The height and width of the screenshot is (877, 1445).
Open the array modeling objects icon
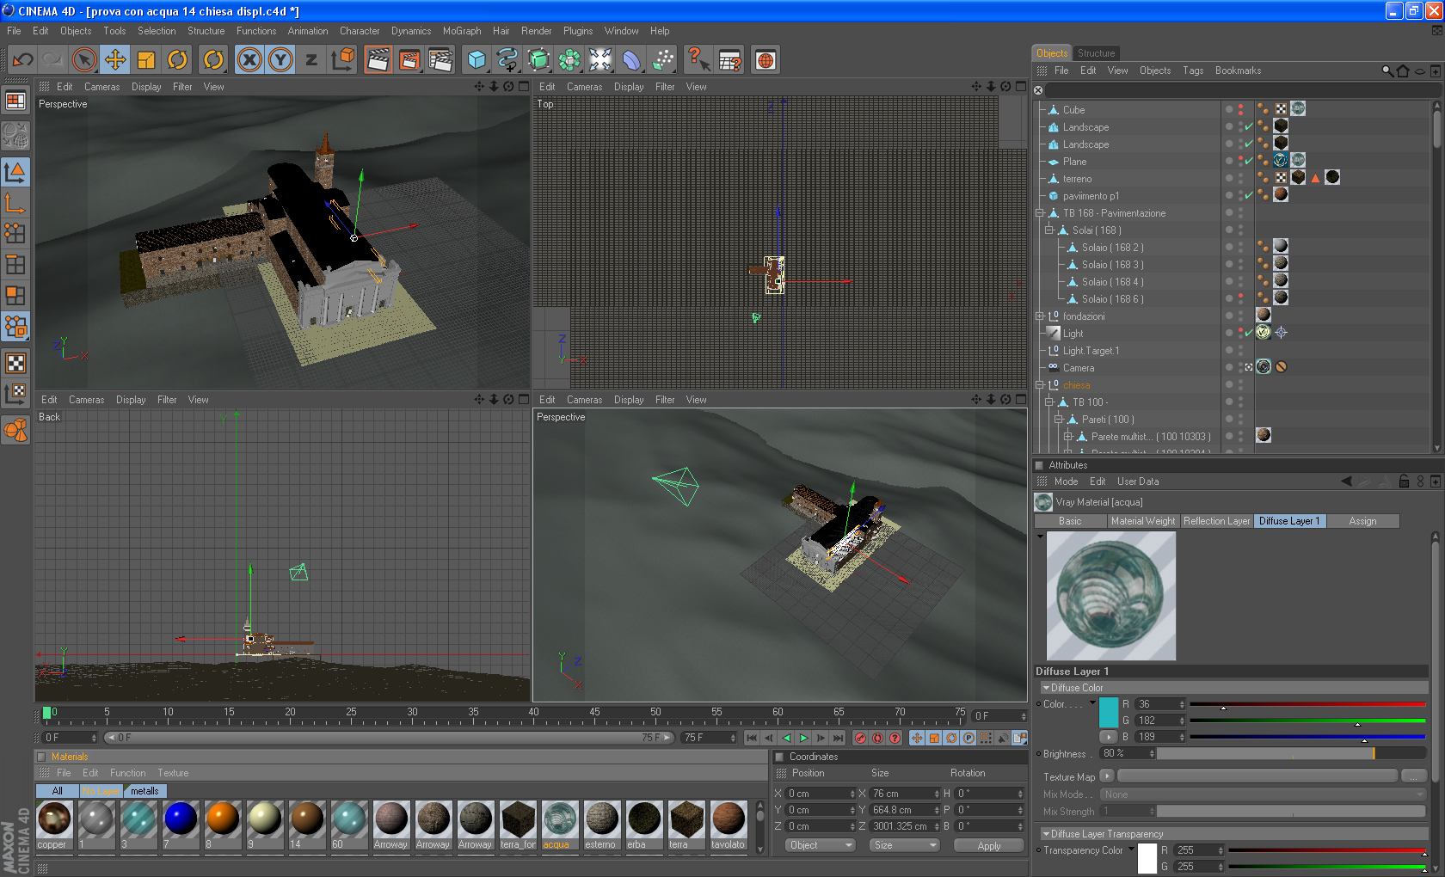tap(569, 59)
